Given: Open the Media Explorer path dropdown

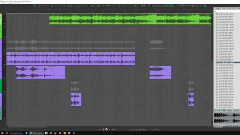Looking at the screenshot, I should pyautogui.click(x=229, y=9).
